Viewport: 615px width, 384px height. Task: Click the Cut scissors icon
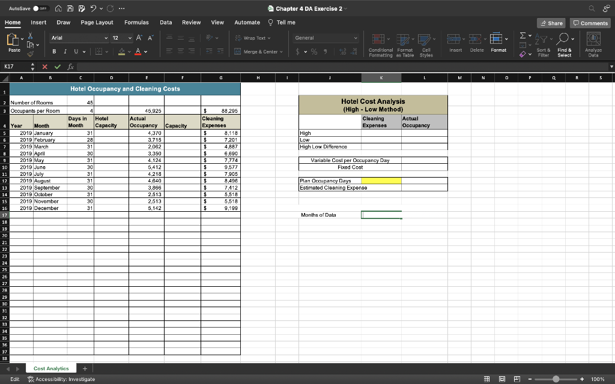point(31,37)
